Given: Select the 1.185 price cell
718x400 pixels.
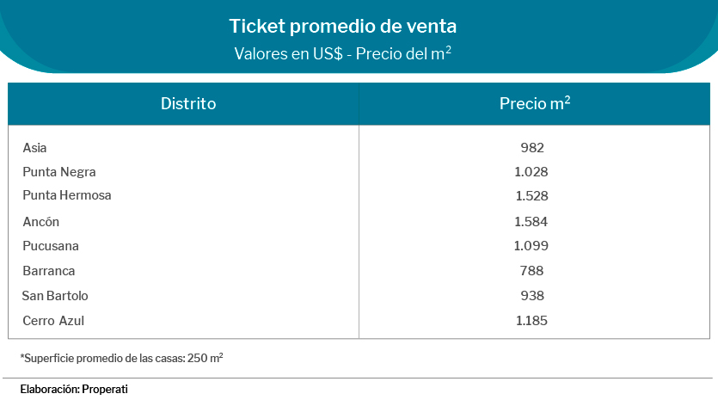Looking at the screenshot, I should (531, 321).
